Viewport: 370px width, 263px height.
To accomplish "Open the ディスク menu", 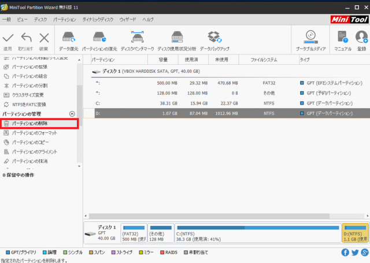I will (40, 20).
